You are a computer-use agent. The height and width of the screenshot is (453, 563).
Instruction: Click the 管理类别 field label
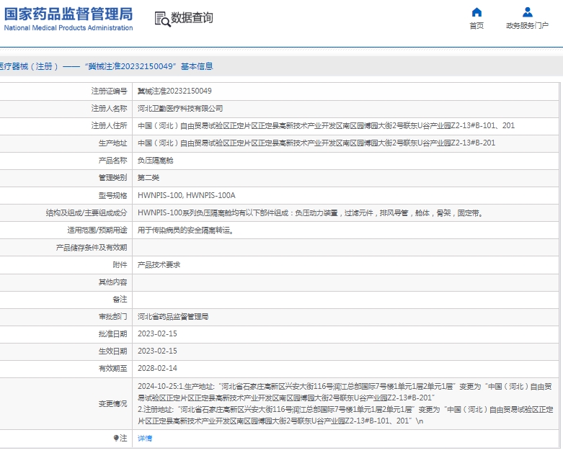112,178
